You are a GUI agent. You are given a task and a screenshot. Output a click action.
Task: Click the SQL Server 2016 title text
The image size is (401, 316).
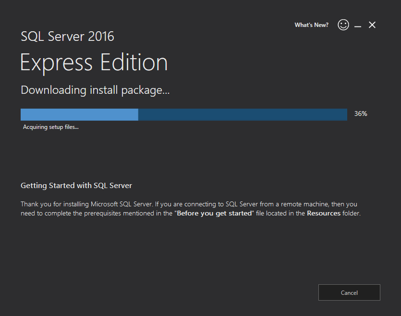[67, 37]
